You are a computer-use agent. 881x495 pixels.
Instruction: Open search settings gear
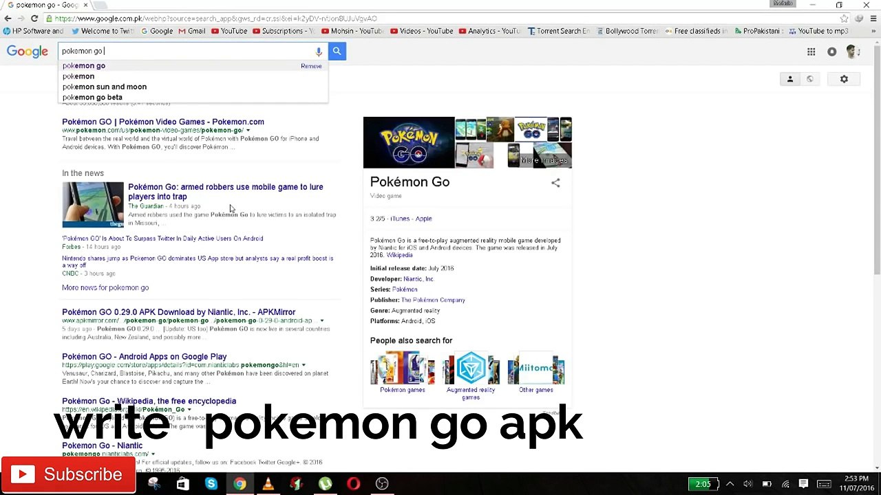pos(844,79)
